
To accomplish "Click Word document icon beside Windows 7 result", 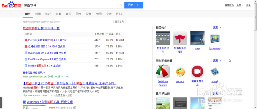I will [x=24, y=102].
